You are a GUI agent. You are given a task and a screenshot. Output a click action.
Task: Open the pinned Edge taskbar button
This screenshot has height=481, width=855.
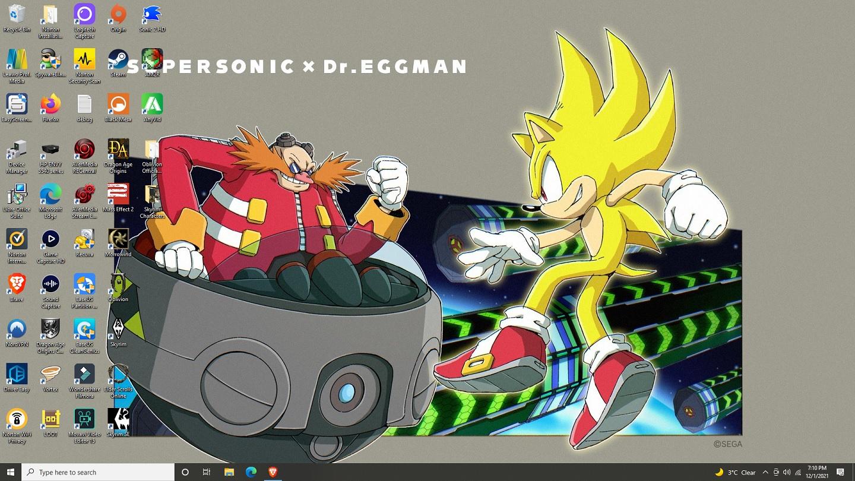click(x=251, y=472)
